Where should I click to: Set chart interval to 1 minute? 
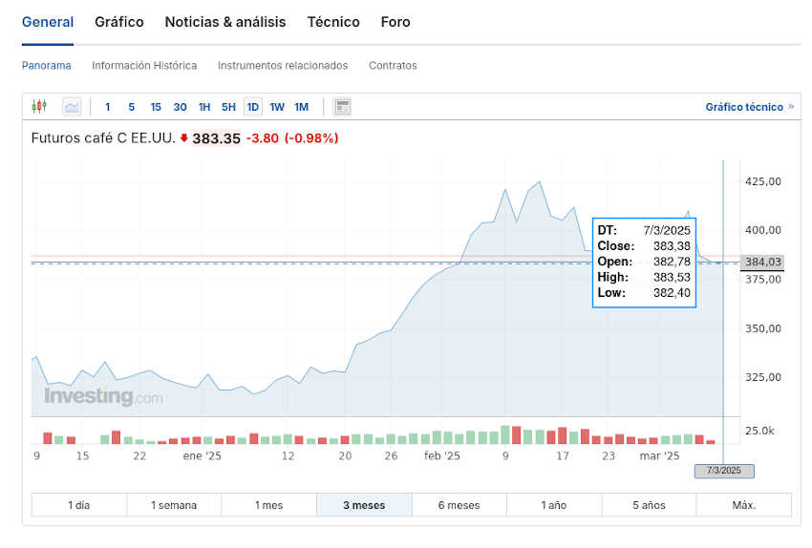(x=108, y=107)
